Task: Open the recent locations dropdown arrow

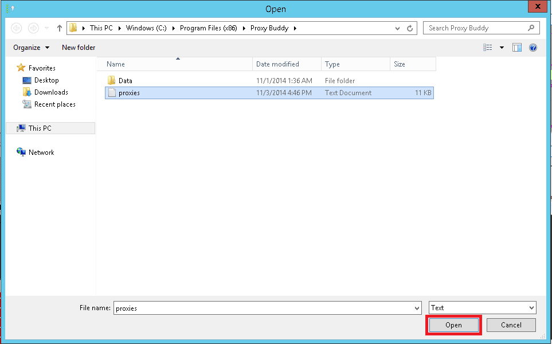Action: [x=46, y=28]
